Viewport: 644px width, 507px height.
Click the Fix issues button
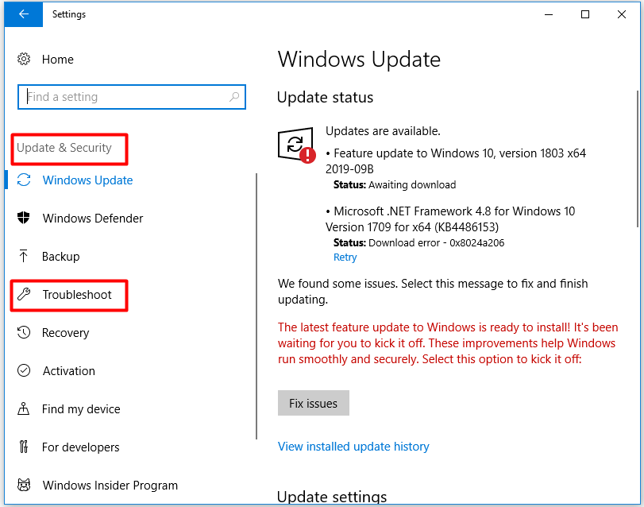coord(314,403)
